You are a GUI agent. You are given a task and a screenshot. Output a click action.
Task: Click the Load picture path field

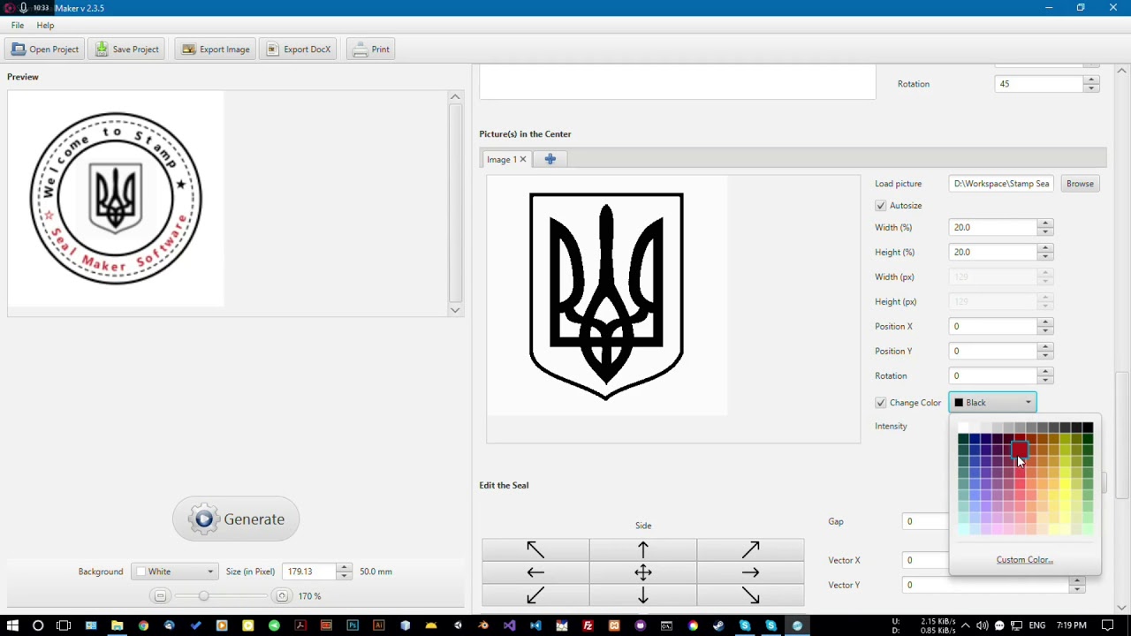[1001, 184]
